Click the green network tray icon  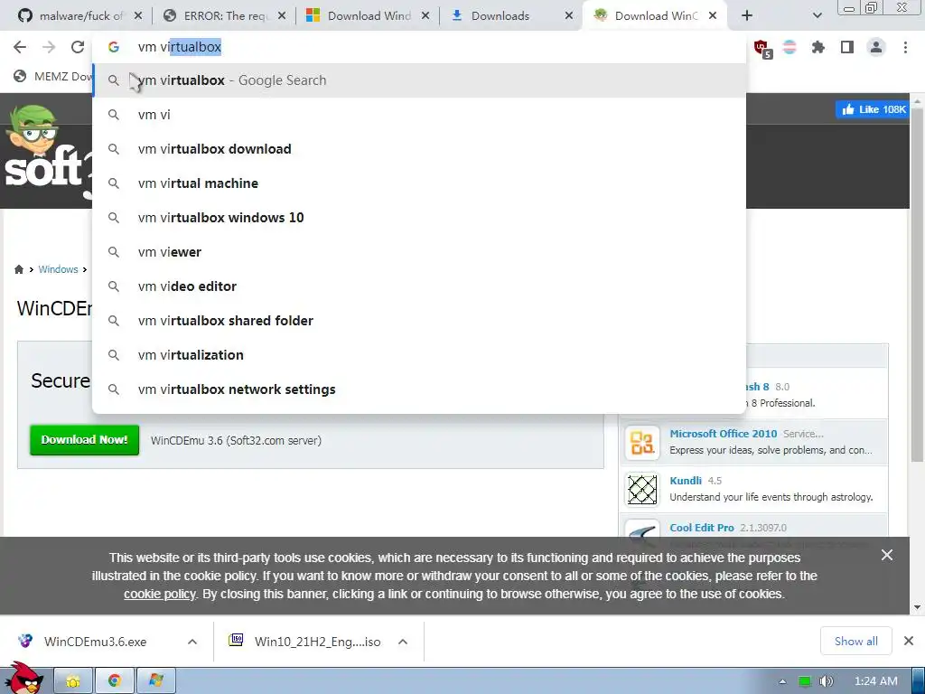pyautogui.click(x=805, y=681)
